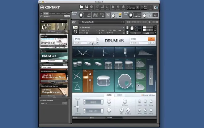204x128 pixels.
Task: Toggle the Reference Tone On button
Action: coord(151,16)
